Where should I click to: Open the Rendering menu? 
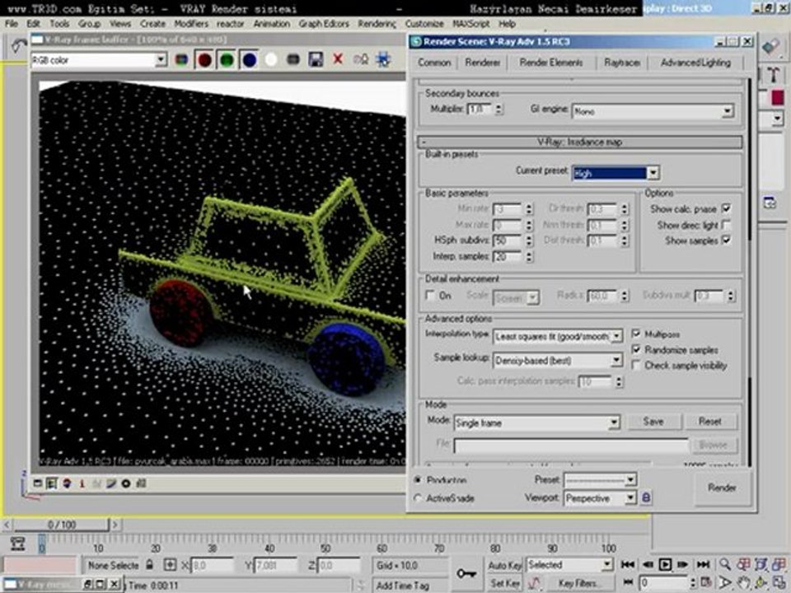377,24
